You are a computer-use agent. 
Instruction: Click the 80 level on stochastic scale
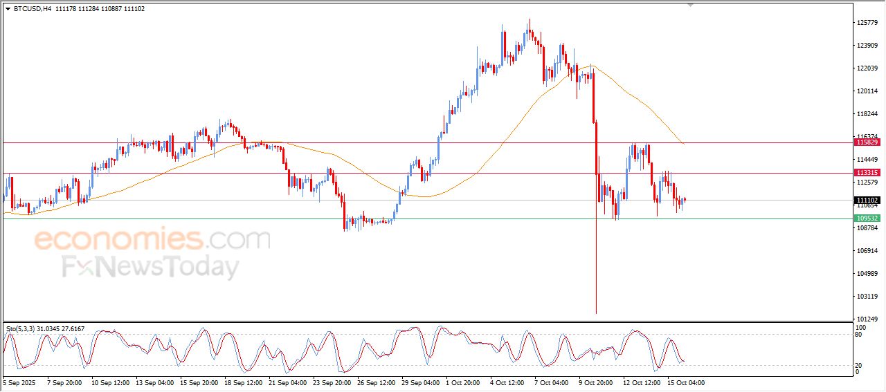(859, 335)
